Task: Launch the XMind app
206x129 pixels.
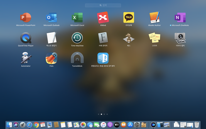Action: coord(103,18)
